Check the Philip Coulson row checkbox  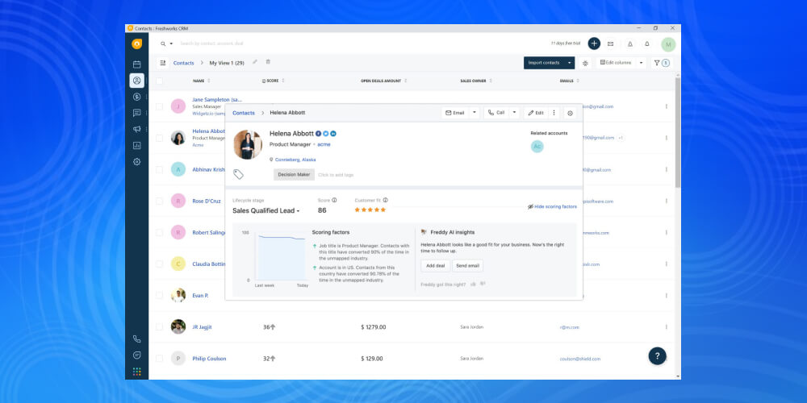point(160,359)
